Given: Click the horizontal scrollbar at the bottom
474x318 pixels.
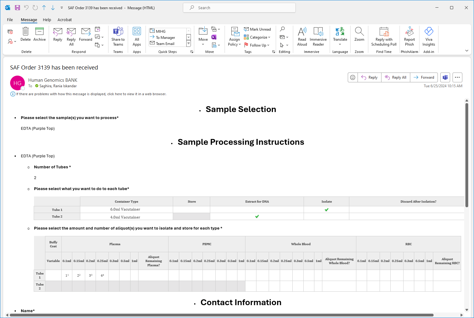Looking at the screenshot, I should tap(221, 315).
